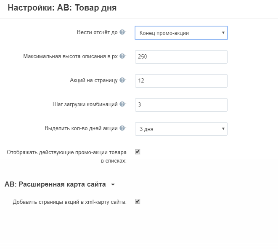The image size is (278, 251).
Task: Open the 'Конец промо-акции' dropdown
Action: [x=181, y=33]
